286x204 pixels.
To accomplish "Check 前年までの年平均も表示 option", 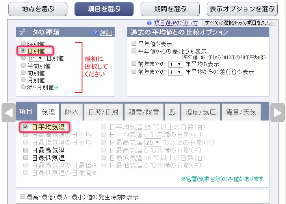I will tap(134, 64).
